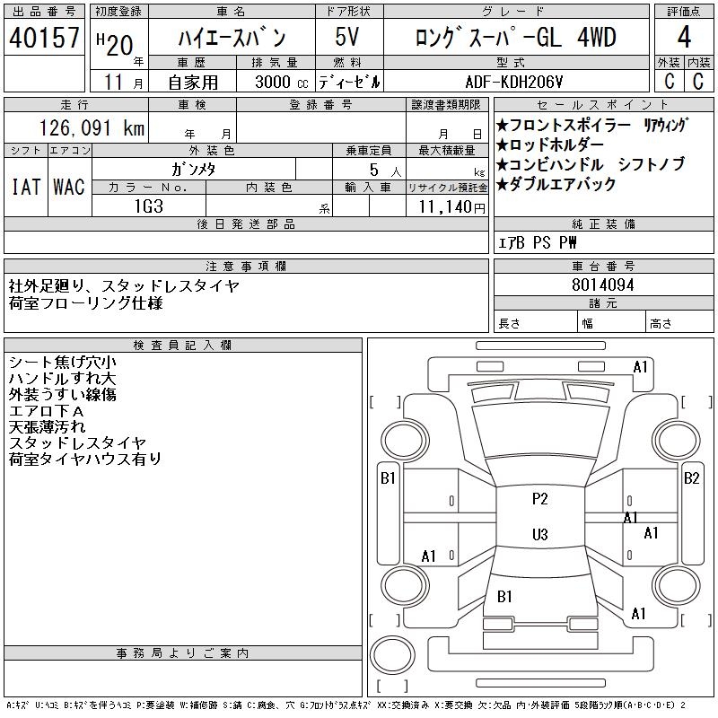This screenshot has width=718, height=718.
Task: Click the 幅 dimension field
Action: click(611, 323)
